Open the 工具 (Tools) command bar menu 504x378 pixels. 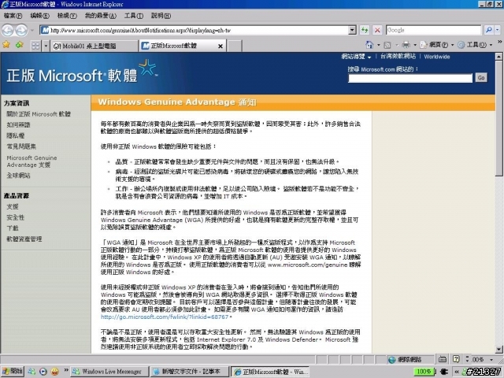(x=475, y=45)
